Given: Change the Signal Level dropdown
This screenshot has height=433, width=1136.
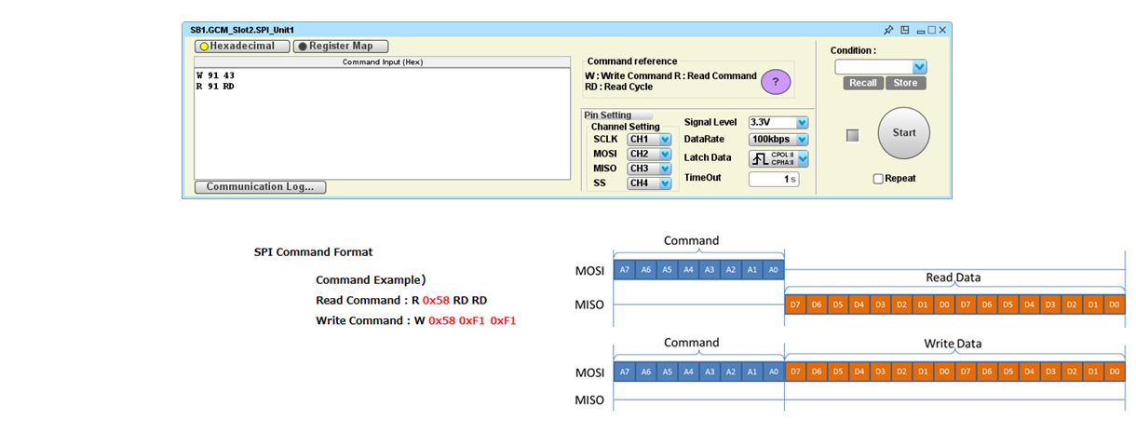Looking at the screenshot, I should click(778, 122).
